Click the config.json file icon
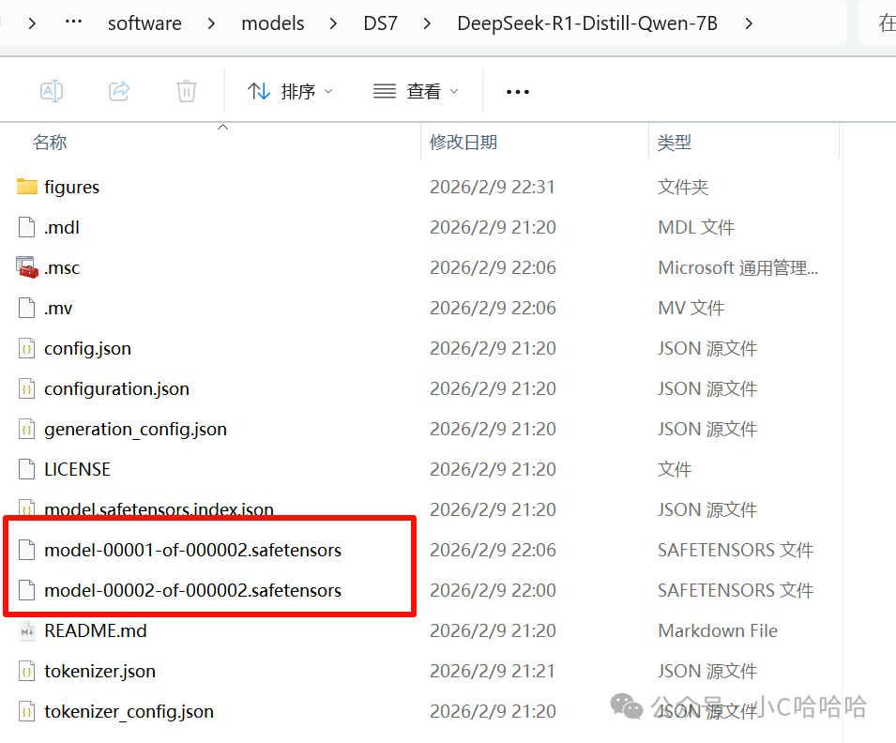The height and width of the screenshot is (743, 896). pos(27,348)
